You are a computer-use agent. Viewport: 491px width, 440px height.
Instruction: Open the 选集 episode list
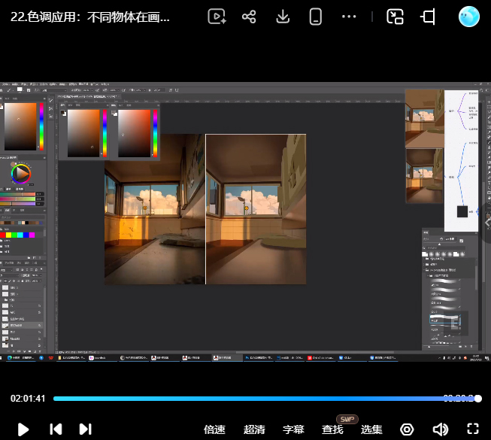tap(371, 429)
